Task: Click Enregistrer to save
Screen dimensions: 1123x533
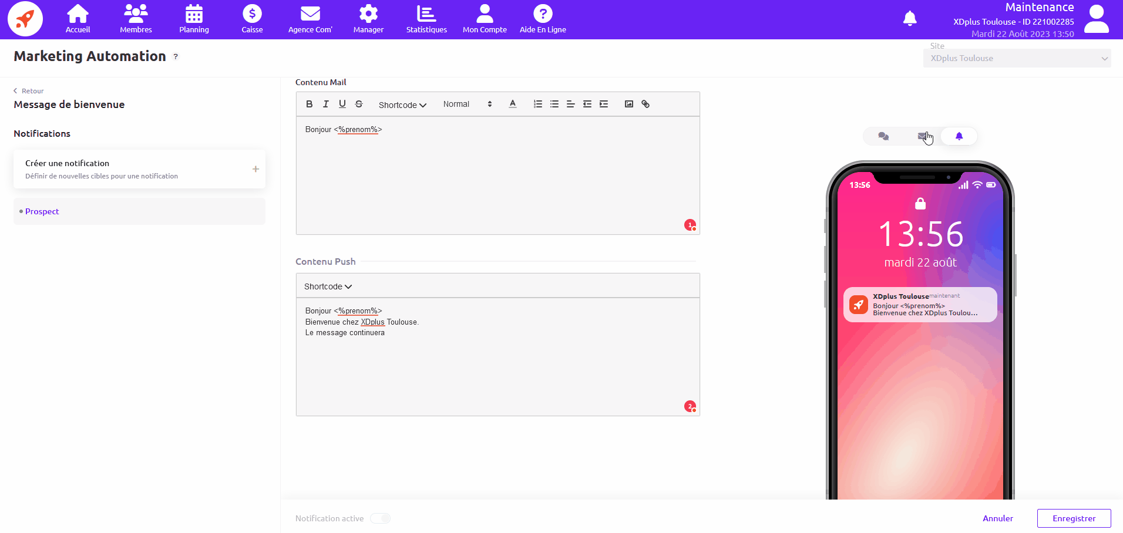Action: (1074, 518)
